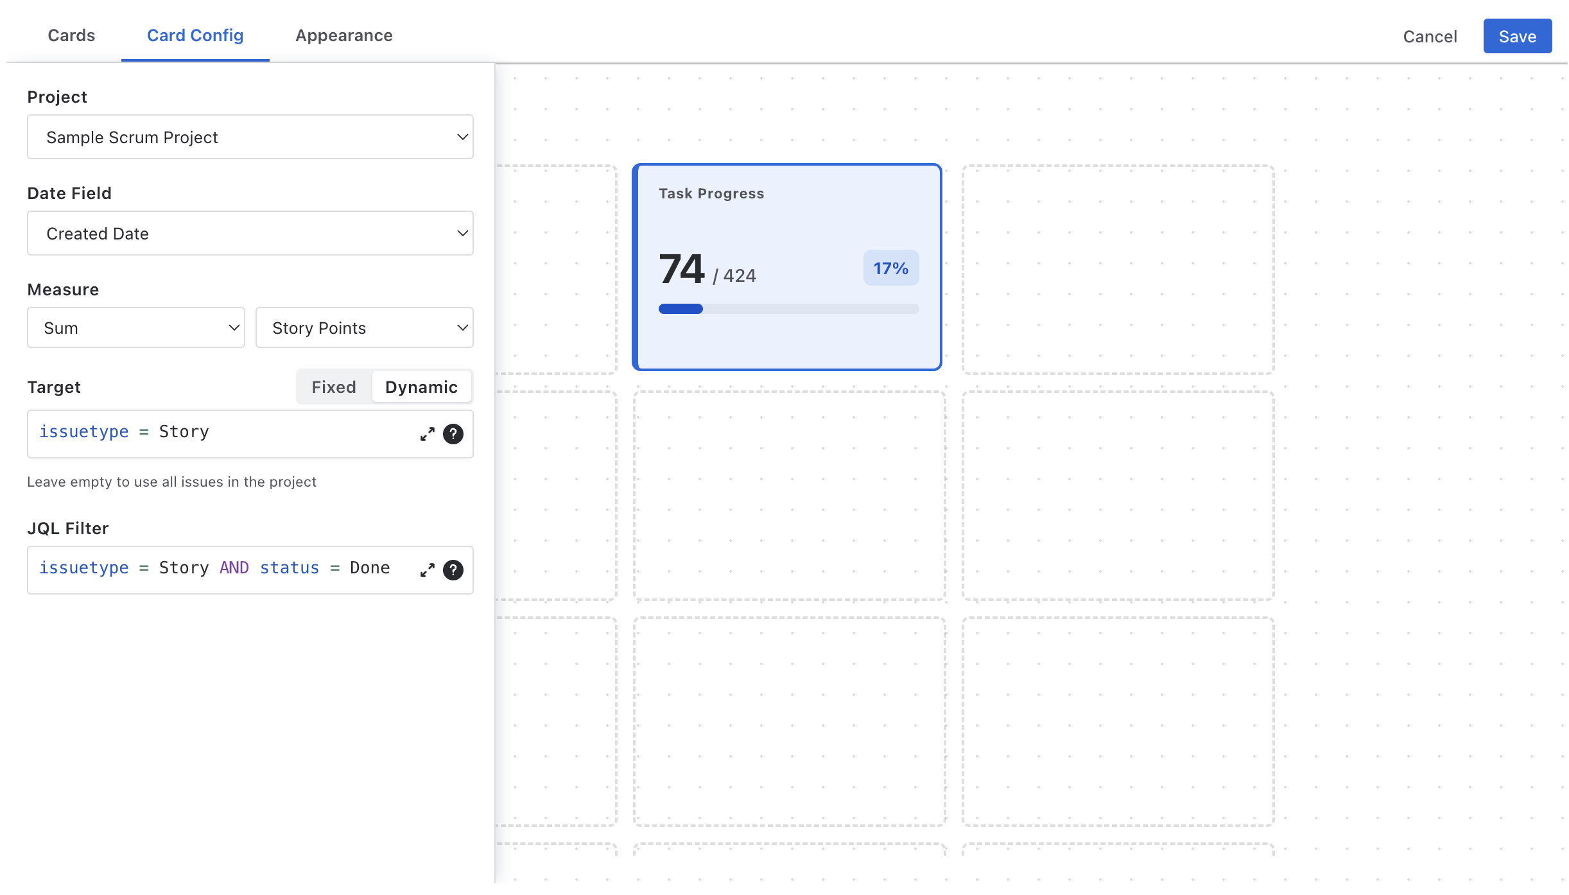The width and height of the screenshot is (1569, 895).
Task: Expand the Target JQL editor
Action: point(427,434)
